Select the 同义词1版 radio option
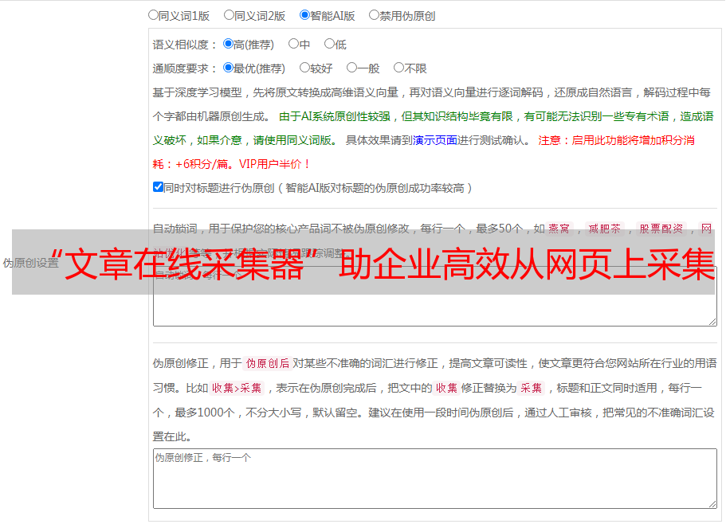The width and height of the screenshot is (726, 524). (153, 15)
